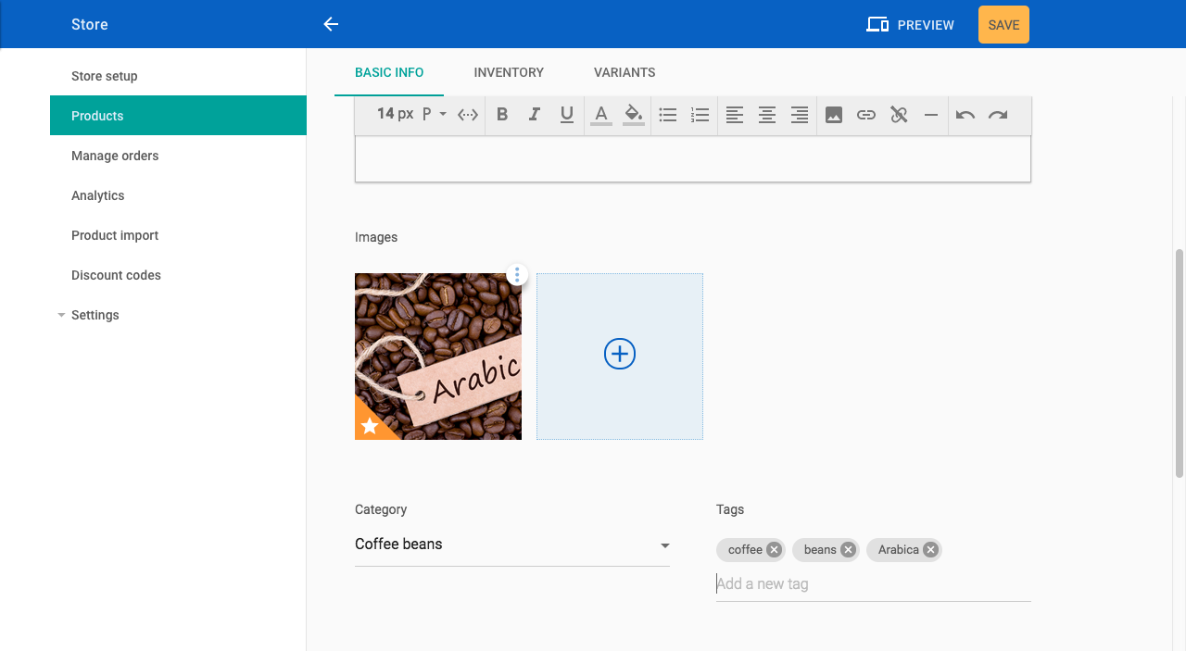Insert a numbered list
This screenshot has height=651, width=1186.
point(700,115)
